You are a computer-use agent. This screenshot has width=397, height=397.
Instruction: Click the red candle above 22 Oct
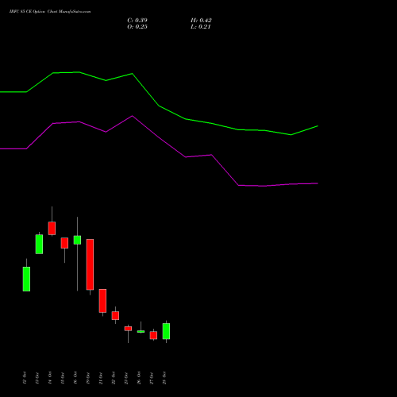[x=115, y=315]
